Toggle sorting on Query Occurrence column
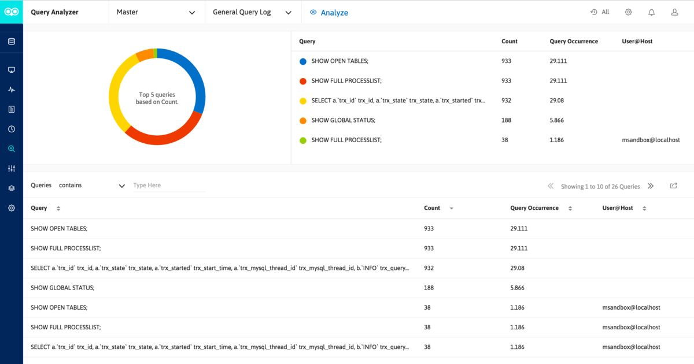The image size is (694, 364). pos(570,208)
